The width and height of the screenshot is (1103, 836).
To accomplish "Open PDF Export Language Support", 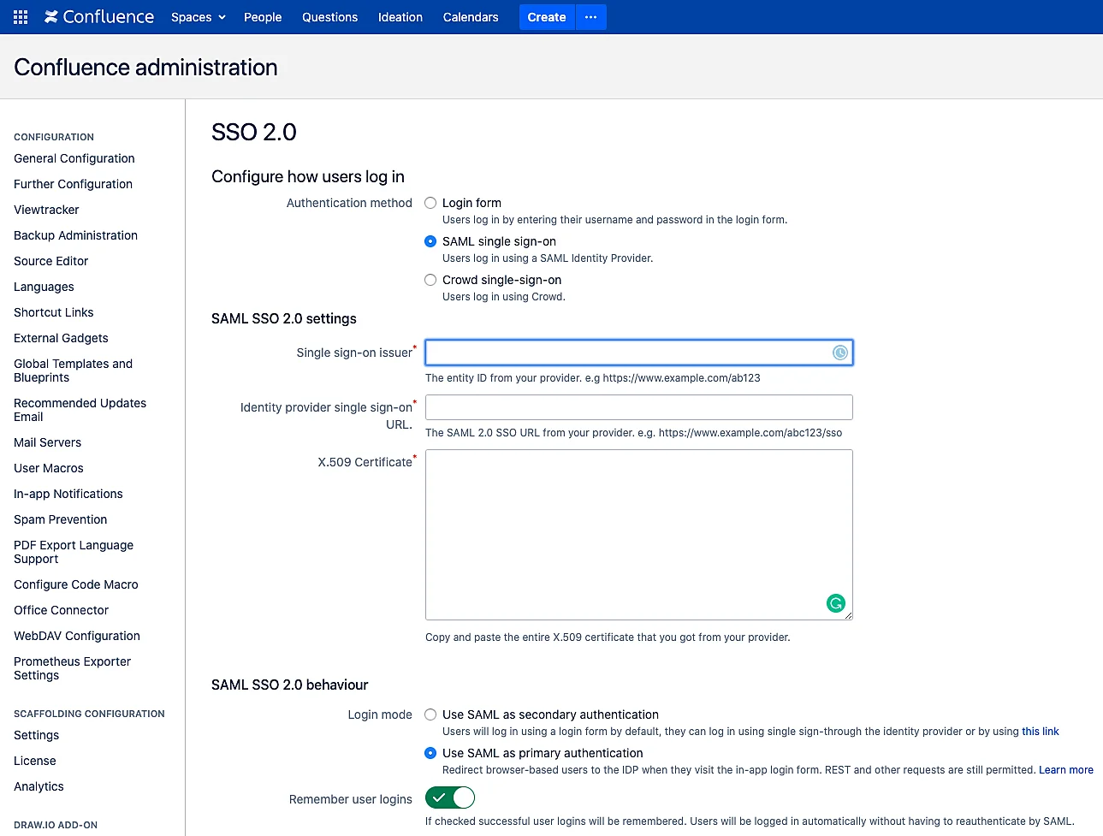I will 74,552.
